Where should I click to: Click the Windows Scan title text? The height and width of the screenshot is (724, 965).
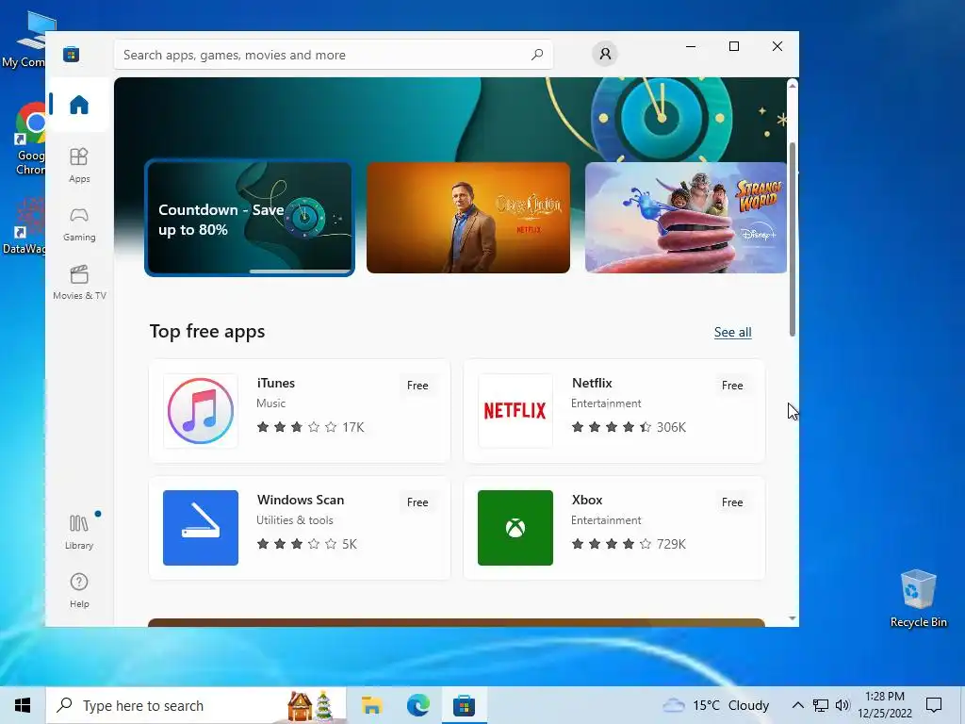coord(301,500)
